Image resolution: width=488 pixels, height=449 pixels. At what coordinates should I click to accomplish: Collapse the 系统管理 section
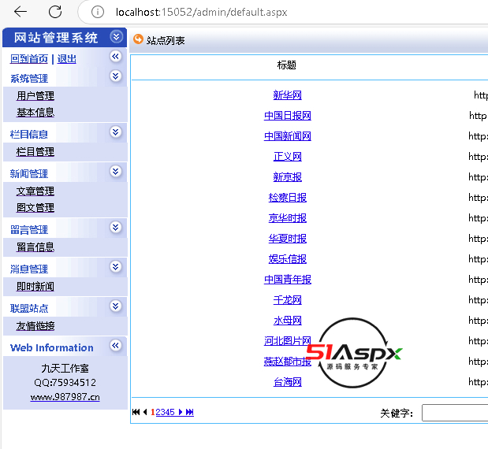coord(116,76)
